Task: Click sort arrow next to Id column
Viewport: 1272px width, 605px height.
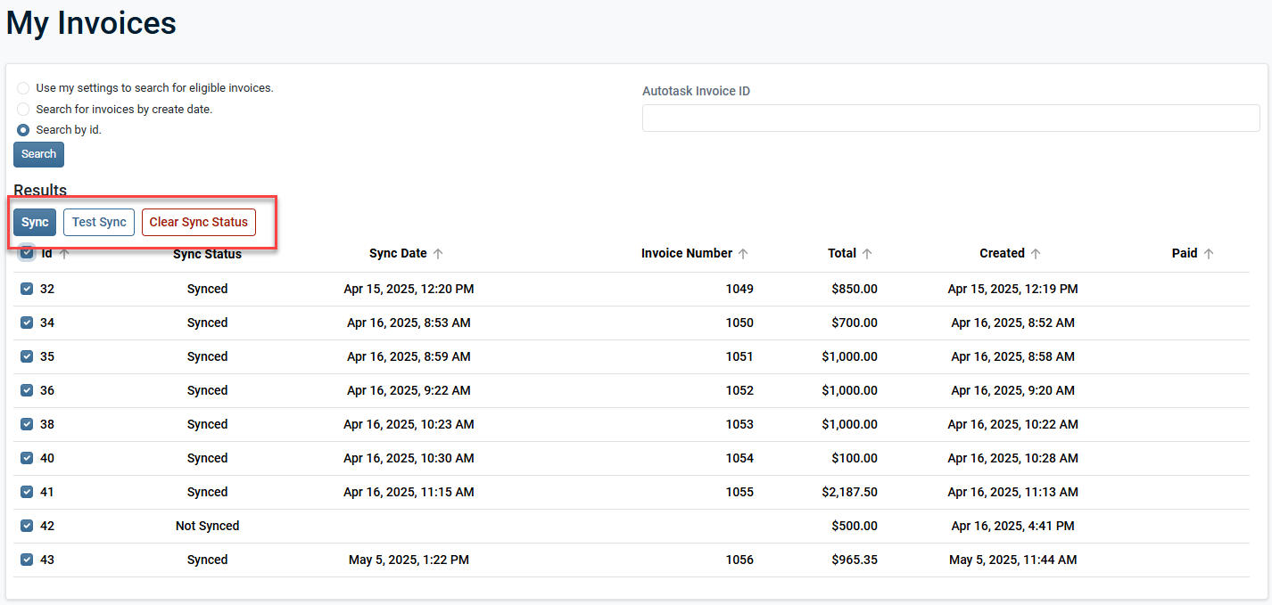Action: (x=64, y=254)
